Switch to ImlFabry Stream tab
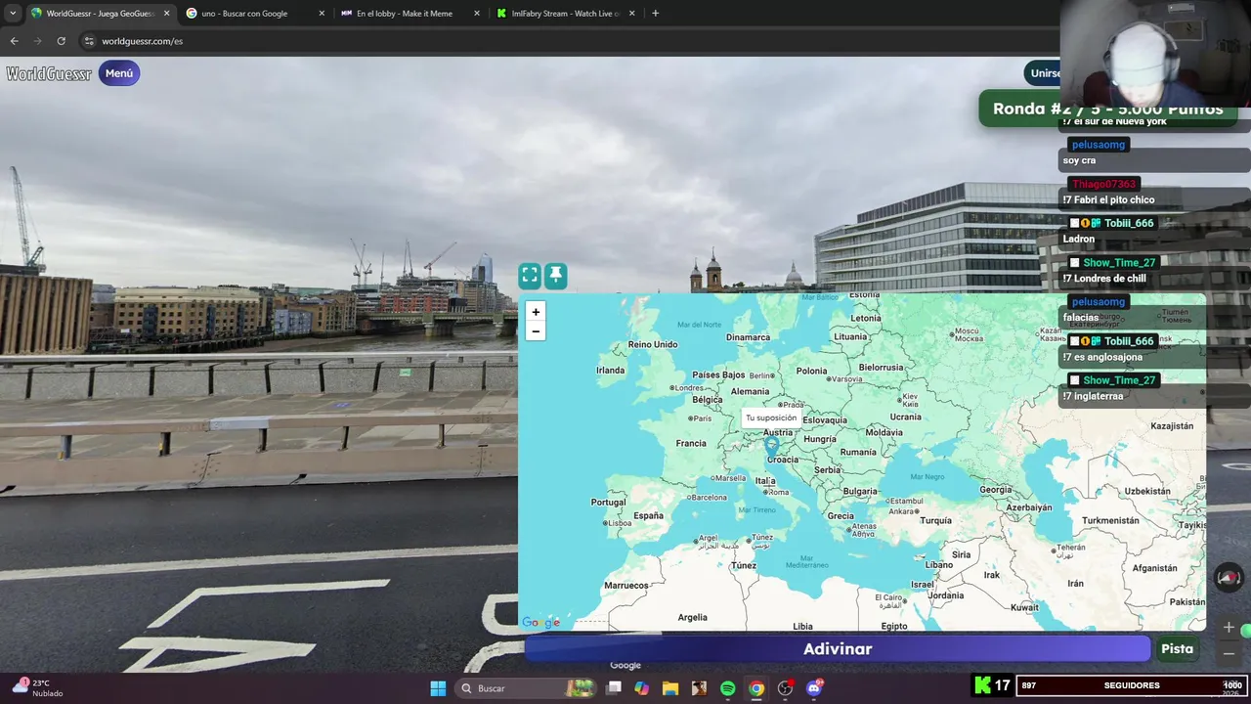Image resolution: width=1251 pixels, height=704 pixels. point(564,14)
